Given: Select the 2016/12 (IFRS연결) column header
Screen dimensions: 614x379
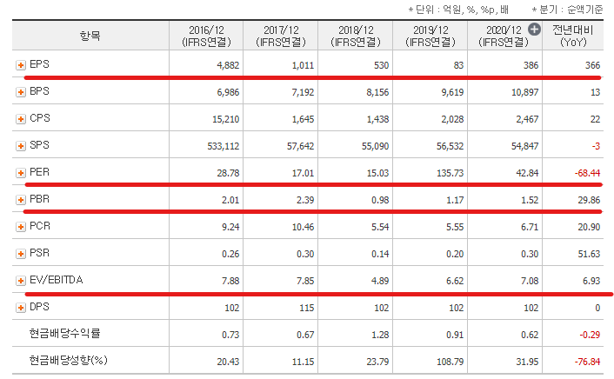Looking at the screenshot, I should (206, 36).
